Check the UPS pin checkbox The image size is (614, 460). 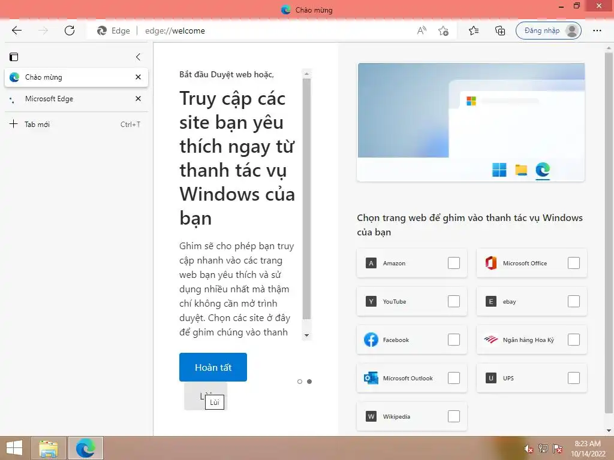pos(573,378)
